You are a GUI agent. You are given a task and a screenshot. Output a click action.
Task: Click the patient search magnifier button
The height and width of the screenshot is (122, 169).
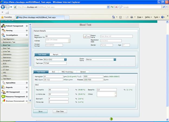pos(86,36)
